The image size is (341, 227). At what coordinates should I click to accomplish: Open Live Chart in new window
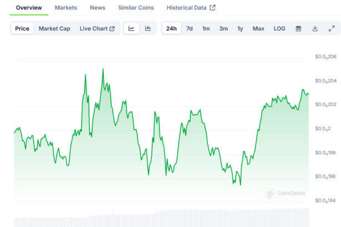point(97,29)
